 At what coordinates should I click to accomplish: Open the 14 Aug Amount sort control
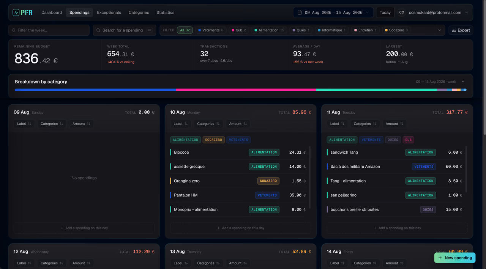pos(394,263)
